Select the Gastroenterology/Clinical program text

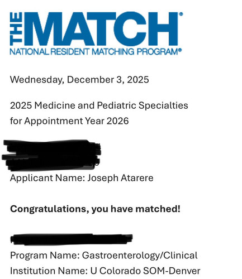click(140, 255)
